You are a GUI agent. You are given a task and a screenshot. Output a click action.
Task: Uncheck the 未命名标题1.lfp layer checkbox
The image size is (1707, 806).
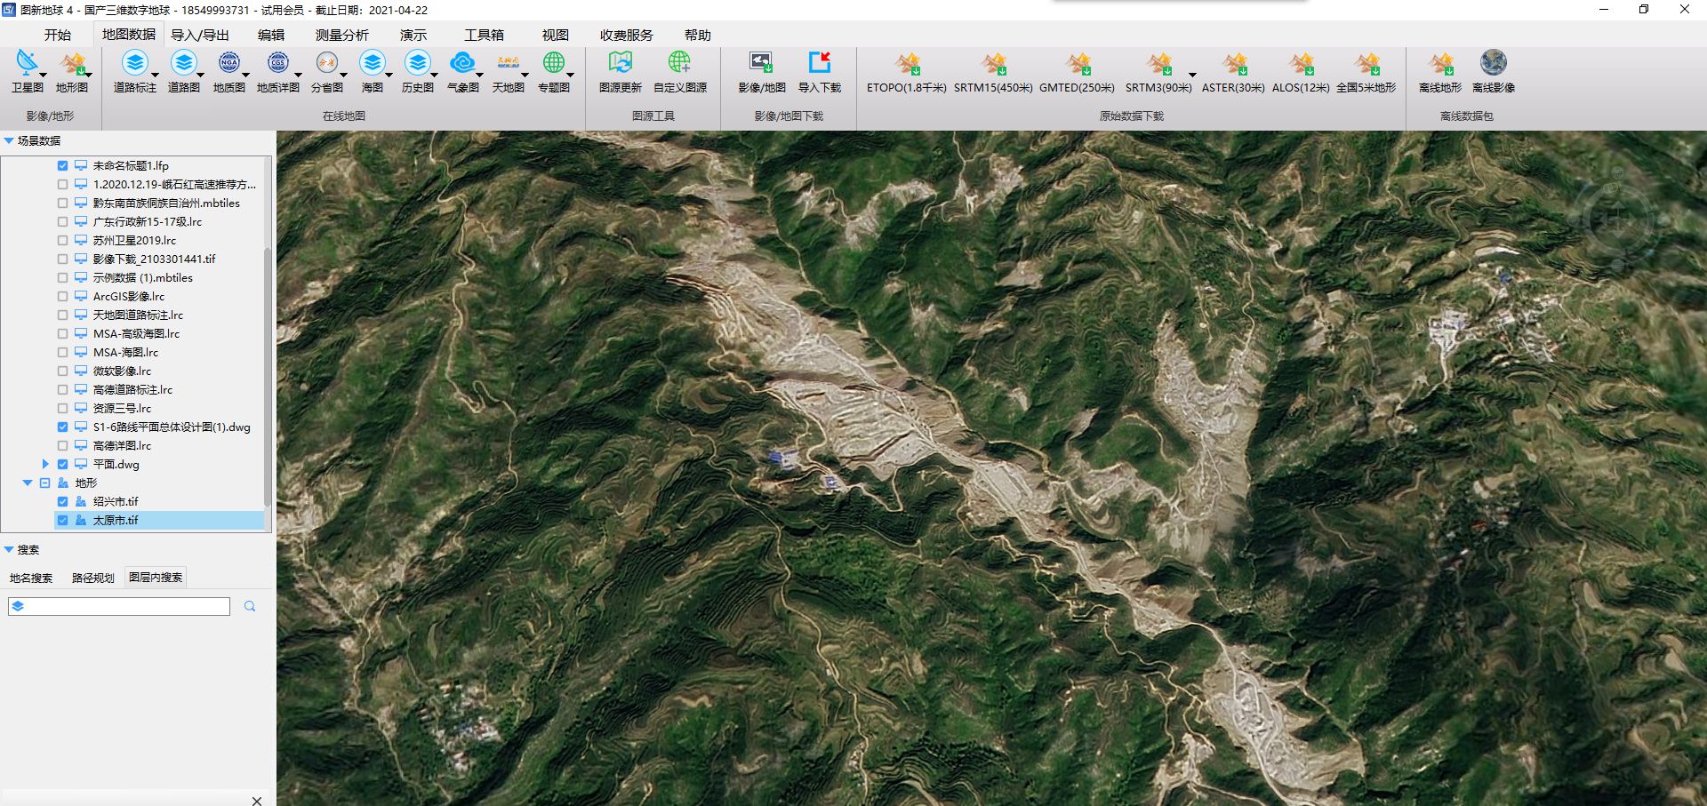62,165
